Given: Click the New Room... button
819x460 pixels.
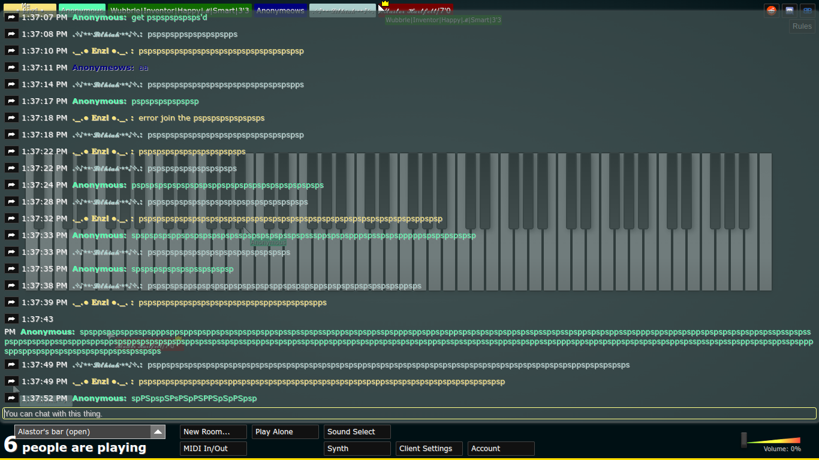Looking at the screenshot, I should point(213,432).
